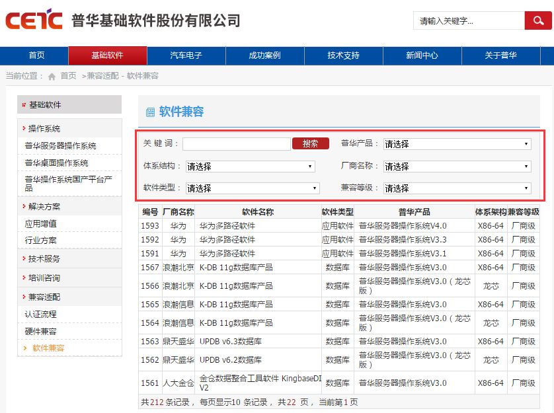Screen dimensions: 554x413
Task: Click the 编号 column header
Action: point(150,212)
